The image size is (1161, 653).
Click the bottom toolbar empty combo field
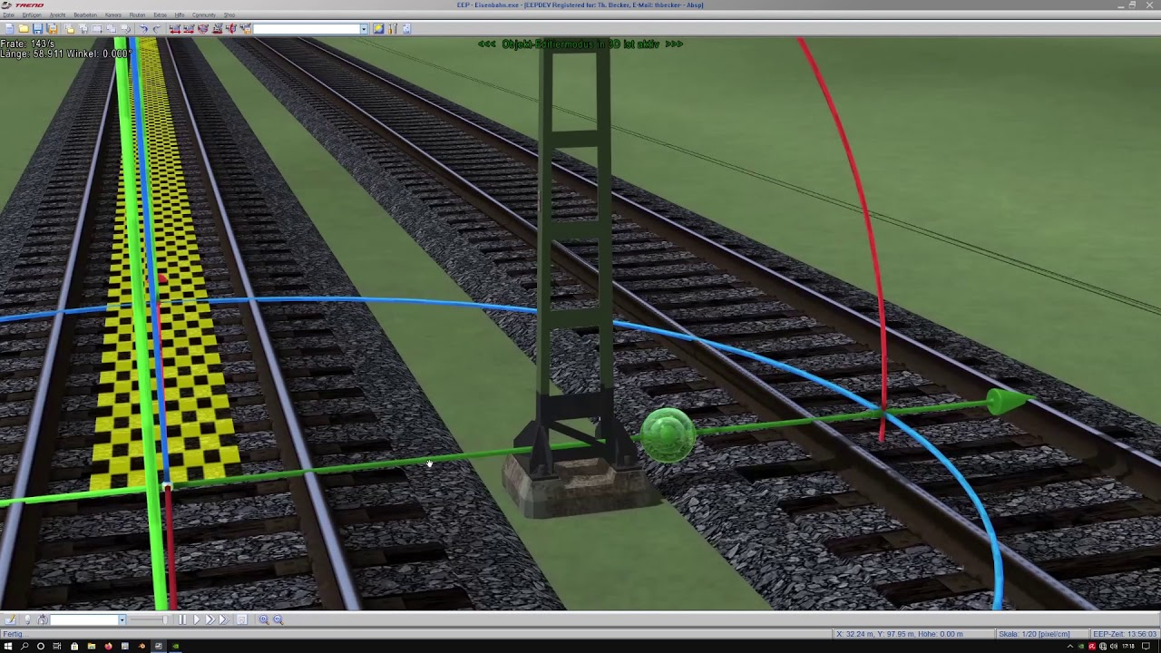pos(83,620)
